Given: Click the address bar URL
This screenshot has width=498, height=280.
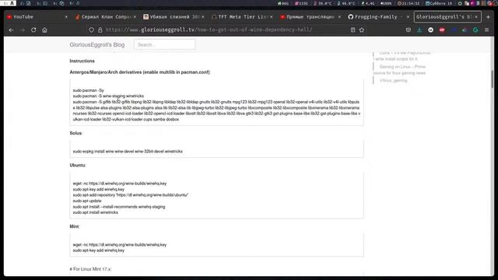Looking at the screenshot, I should [x=209, y=30].
